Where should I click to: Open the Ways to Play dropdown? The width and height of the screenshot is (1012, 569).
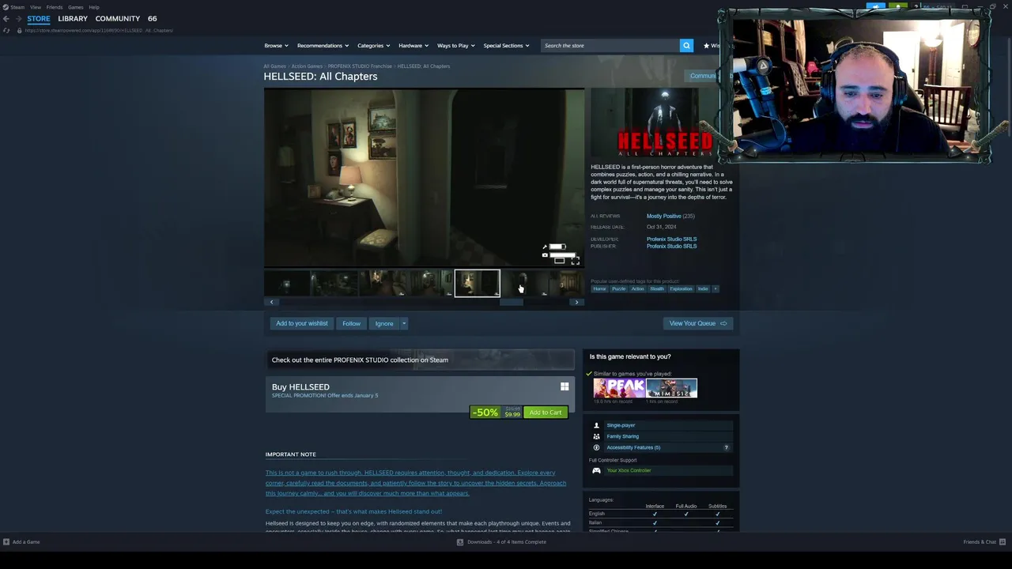(x=456, y=45)
